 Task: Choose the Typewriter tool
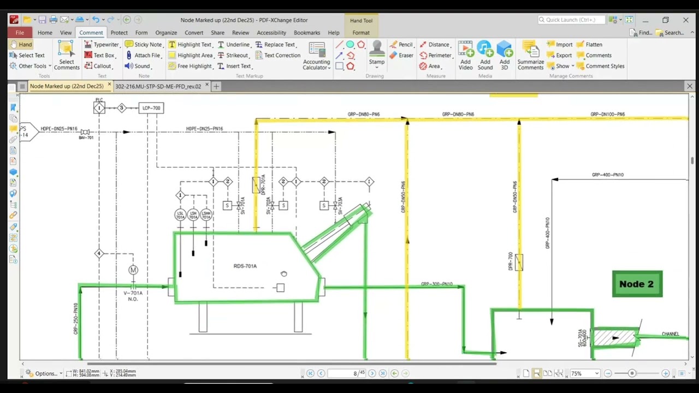pyautogui.click(x=102, y=44)
